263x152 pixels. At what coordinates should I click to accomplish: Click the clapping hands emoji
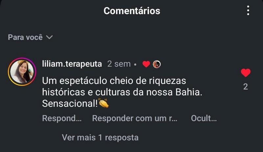tap(104, 103)
